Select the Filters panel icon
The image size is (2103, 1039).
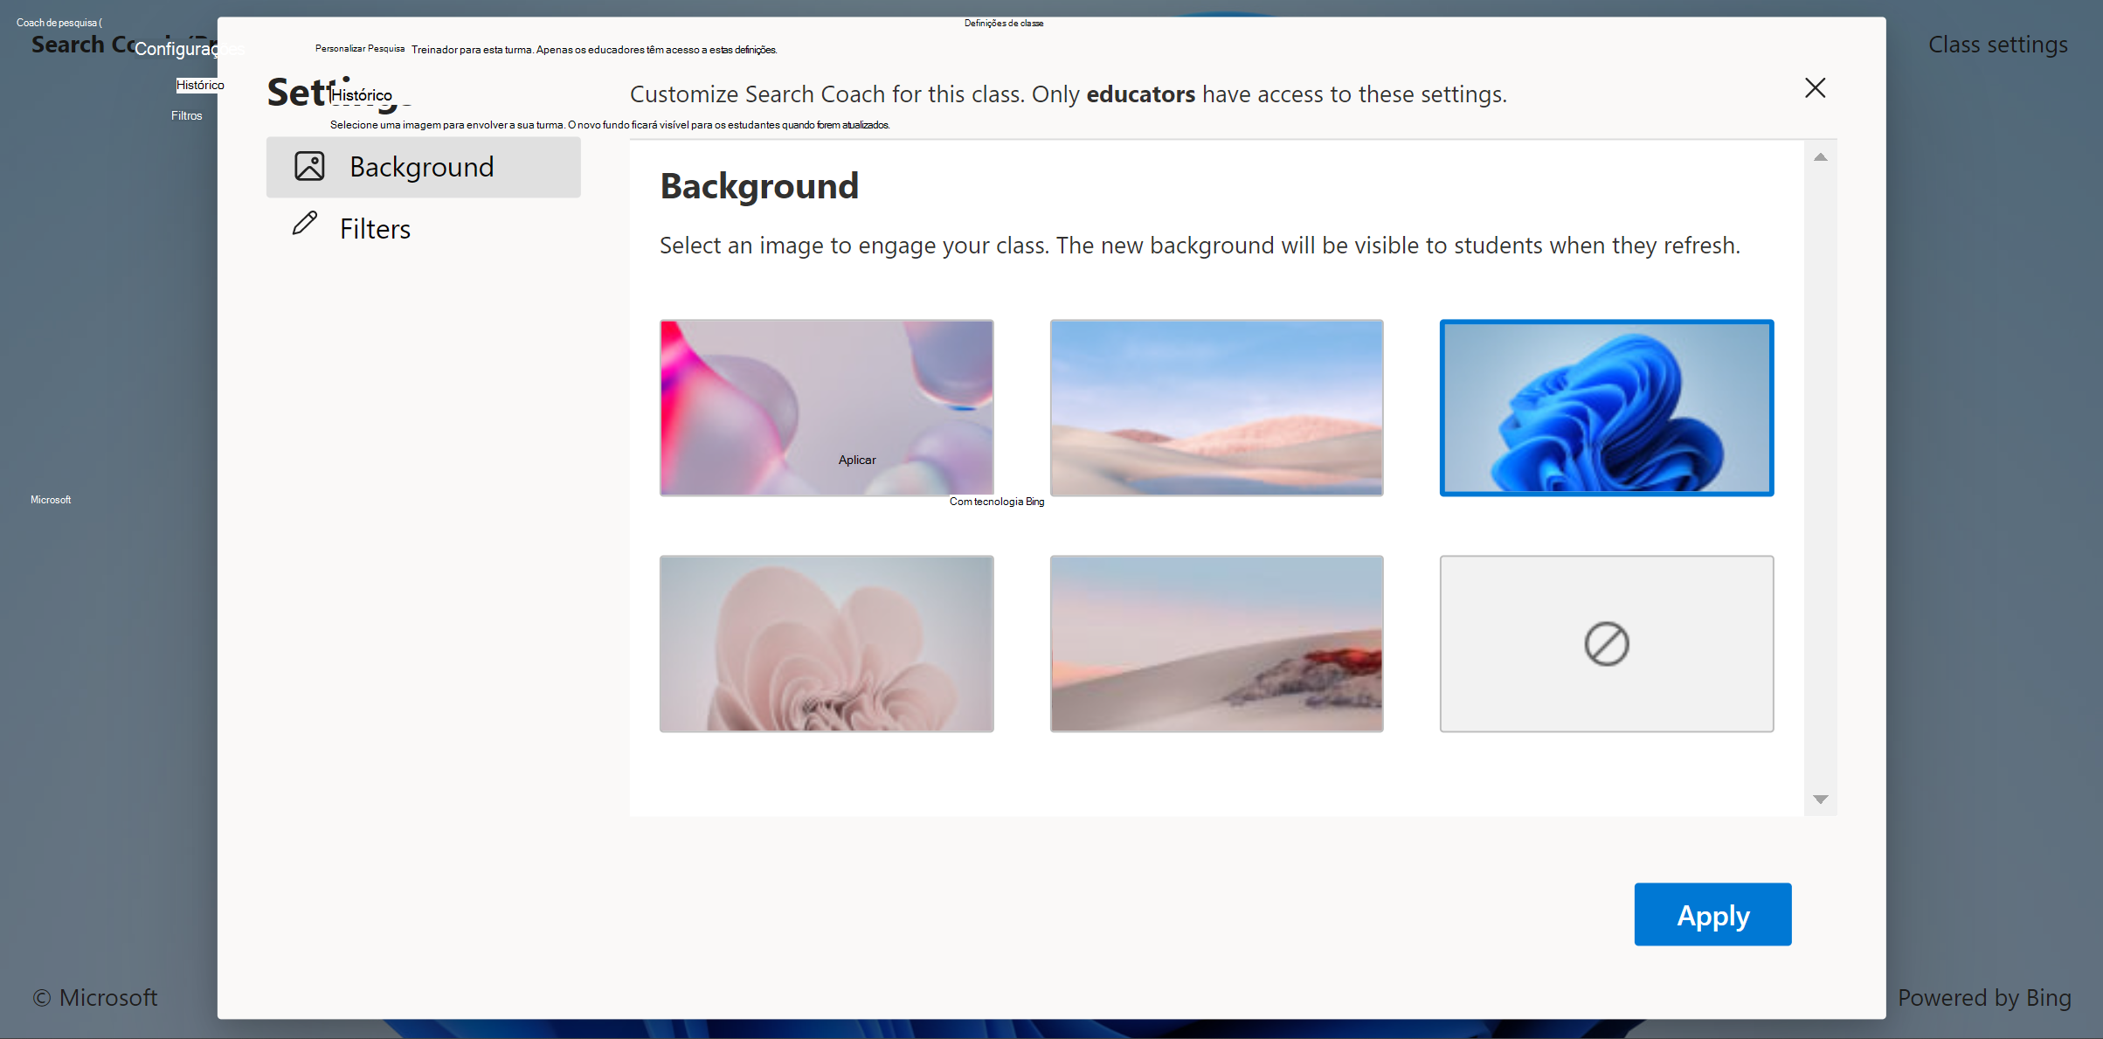[304, 225]
